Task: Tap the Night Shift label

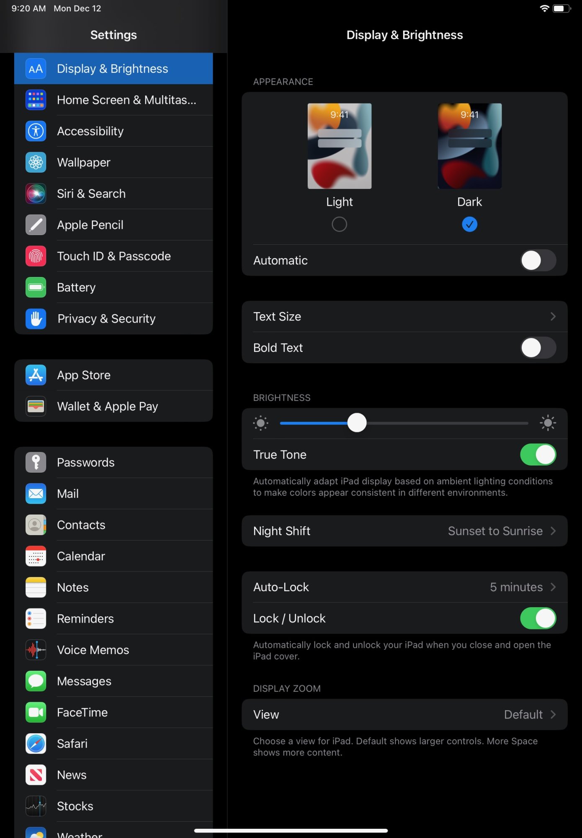Action: pos(282,531)
